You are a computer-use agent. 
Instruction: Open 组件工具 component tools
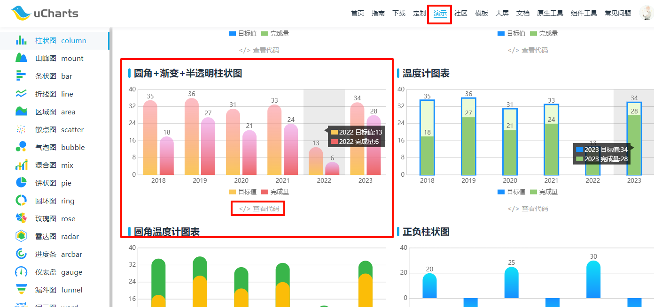tap(584, 13)
